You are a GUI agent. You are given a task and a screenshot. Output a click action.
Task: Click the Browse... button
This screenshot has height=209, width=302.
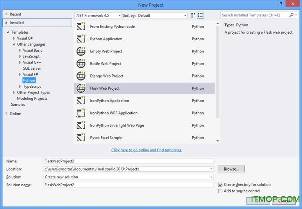(231, 169)
